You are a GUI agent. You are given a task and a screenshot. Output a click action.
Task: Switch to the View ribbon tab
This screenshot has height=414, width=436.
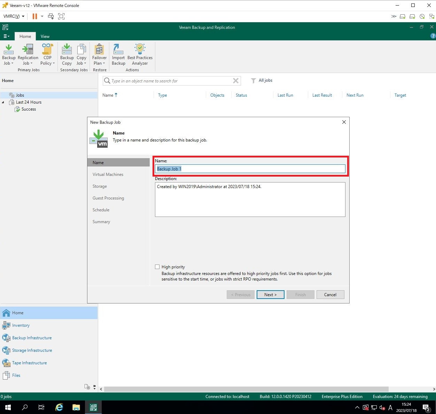[45, 36]
